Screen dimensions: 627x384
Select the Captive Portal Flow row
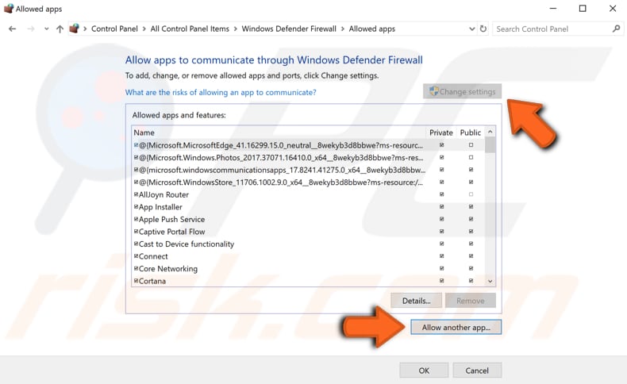(x=308, y=232)
